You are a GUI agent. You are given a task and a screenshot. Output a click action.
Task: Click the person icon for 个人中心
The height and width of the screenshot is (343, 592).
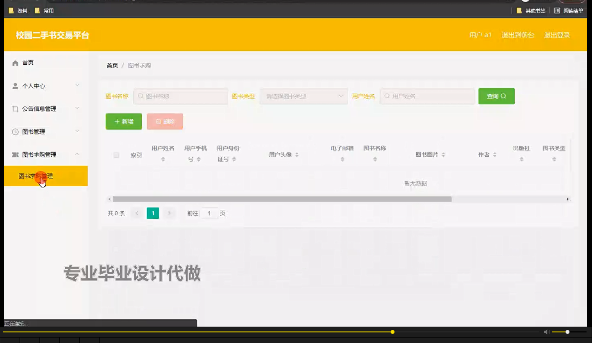(15, 85)
